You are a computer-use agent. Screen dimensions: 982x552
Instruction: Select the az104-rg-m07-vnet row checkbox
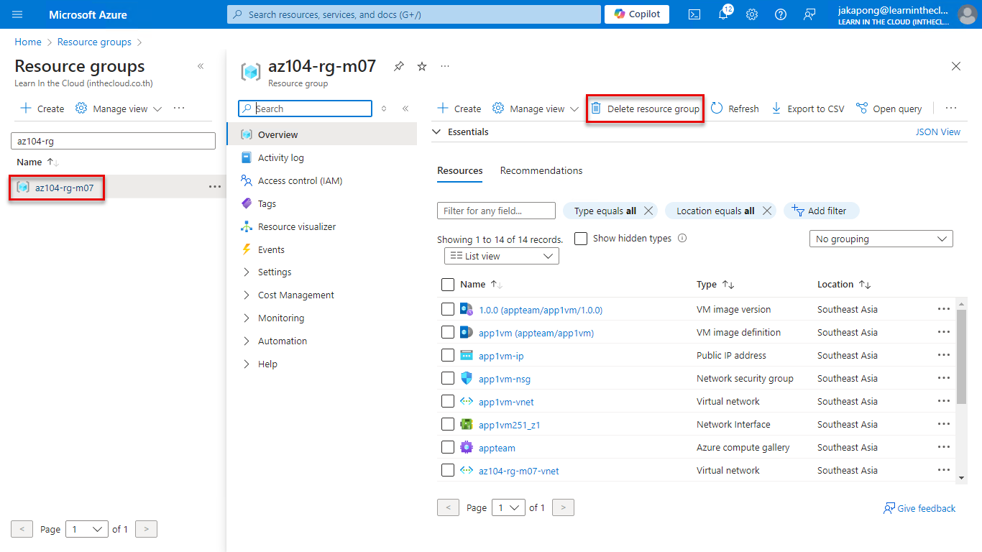tap(448, 470)
